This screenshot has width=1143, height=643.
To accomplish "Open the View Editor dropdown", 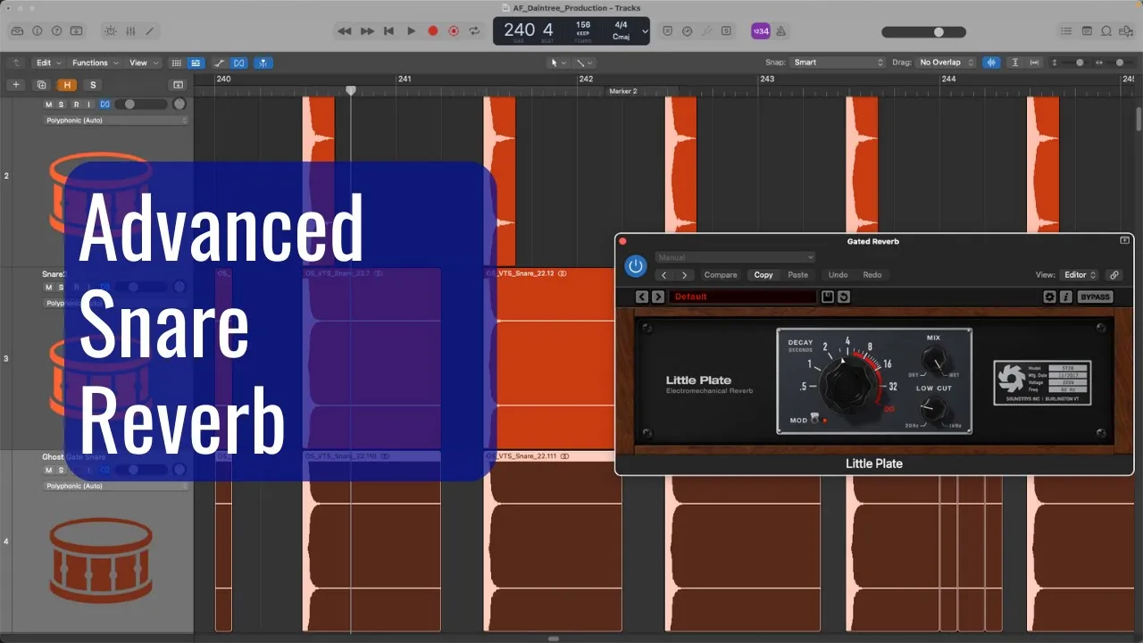I will tap(1080, 275).
